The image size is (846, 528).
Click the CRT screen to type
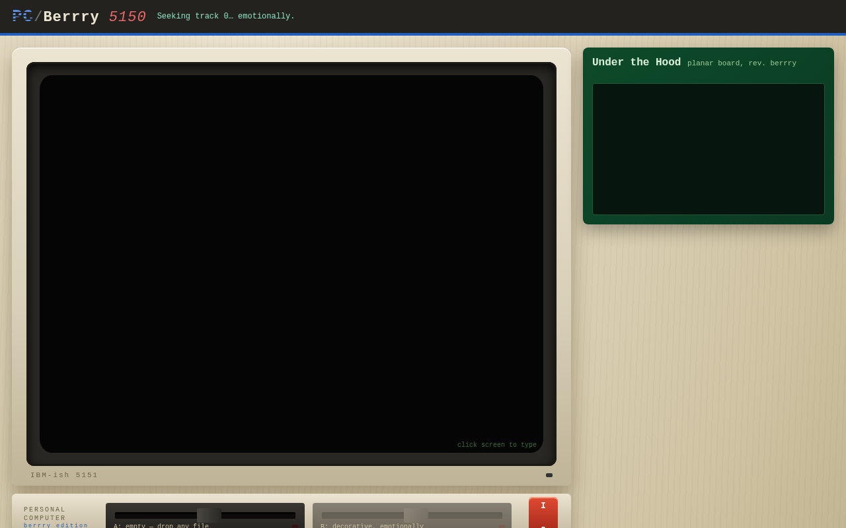pos(291,264)
